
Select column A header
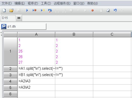tap(36, 34)
